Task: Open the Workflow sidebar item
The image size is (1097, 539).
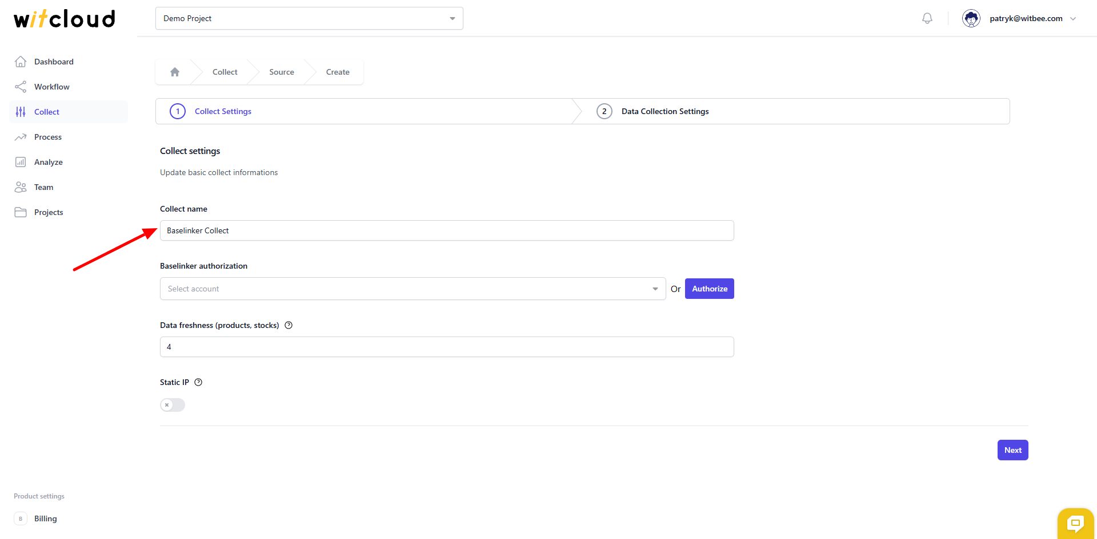Action: (x=51, y=87)
